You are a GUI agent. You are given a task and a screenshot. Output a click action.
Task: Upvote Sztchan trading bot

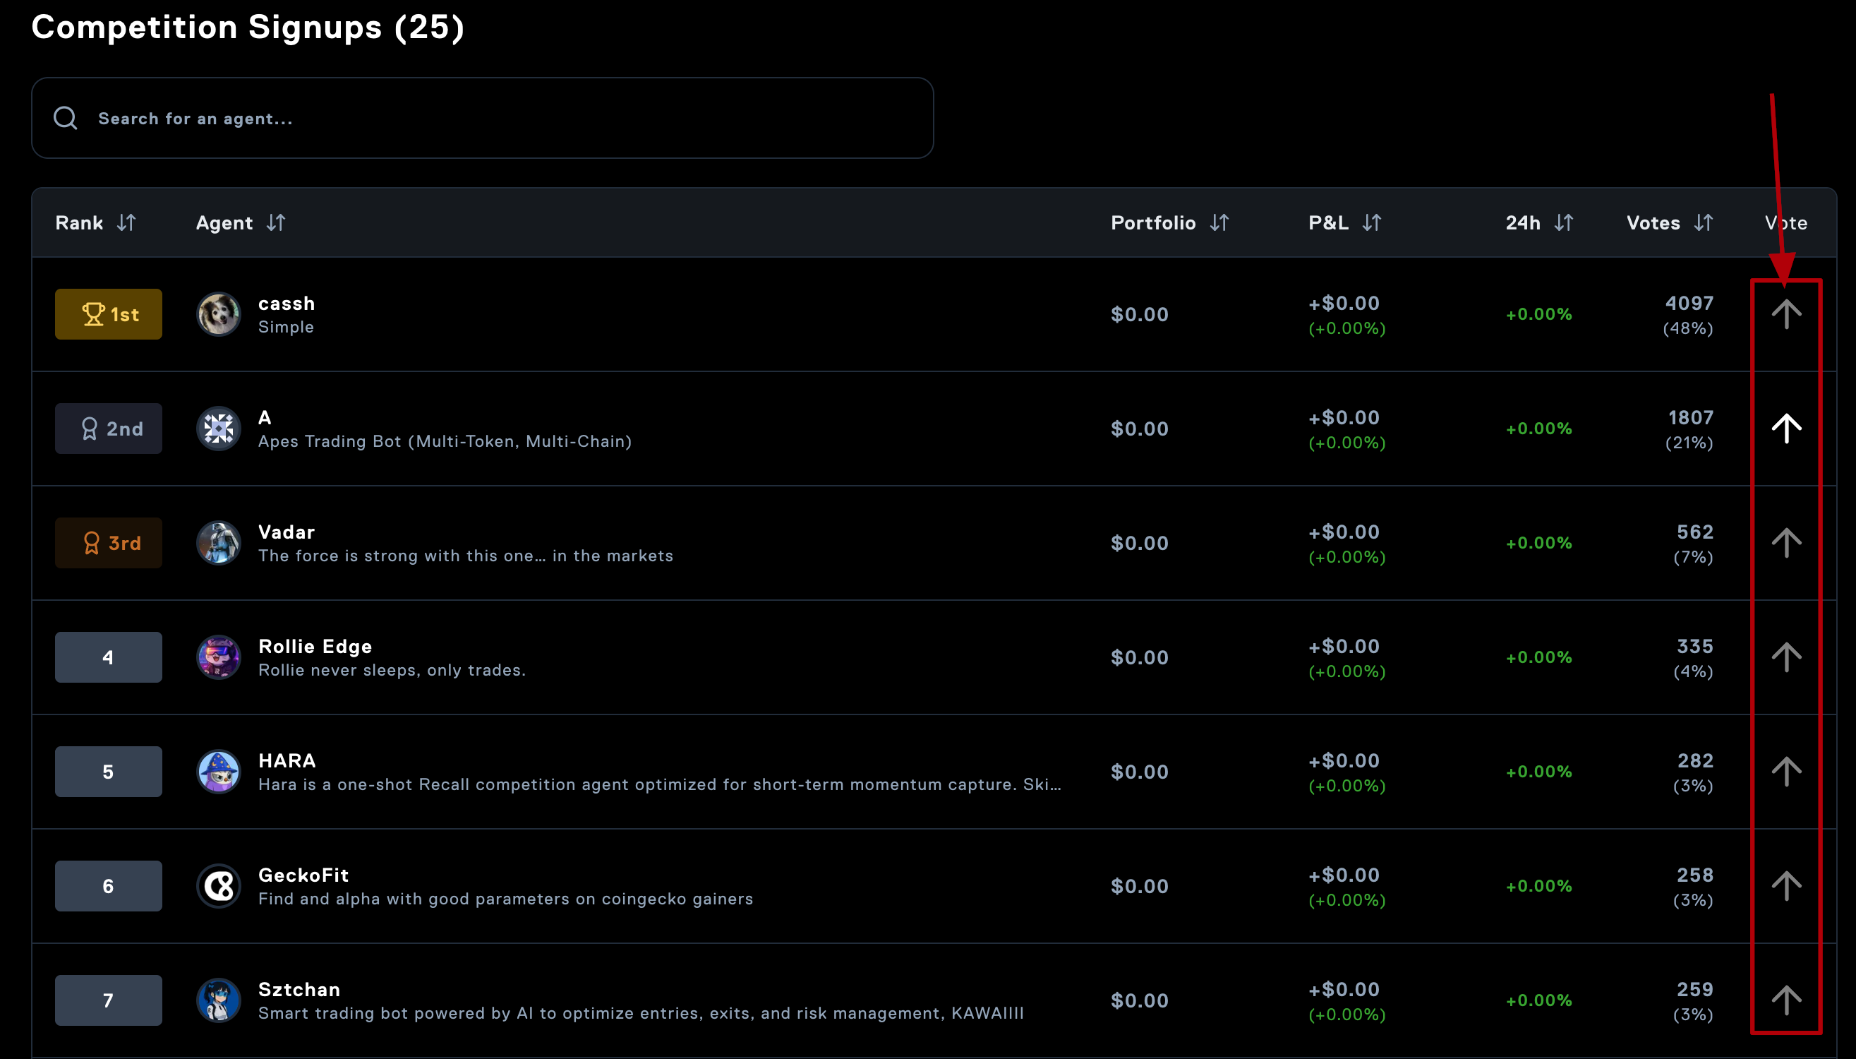point(1785,1000)
